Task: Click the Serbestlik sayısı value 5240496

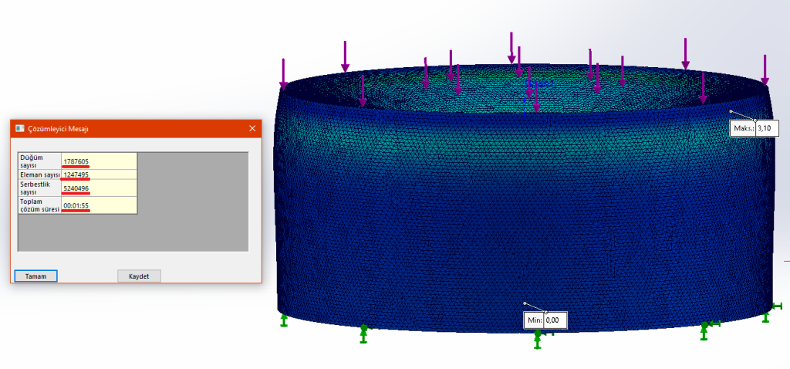Action: pos(76,188)
